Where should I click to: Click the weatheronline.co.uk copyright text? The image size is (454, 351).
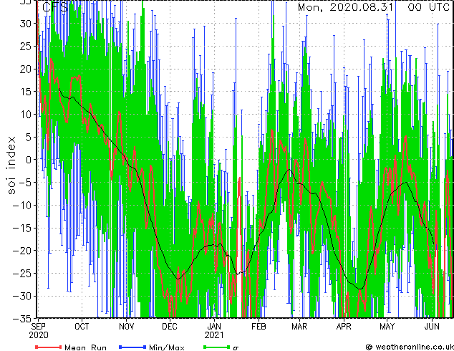coord(410,347)
